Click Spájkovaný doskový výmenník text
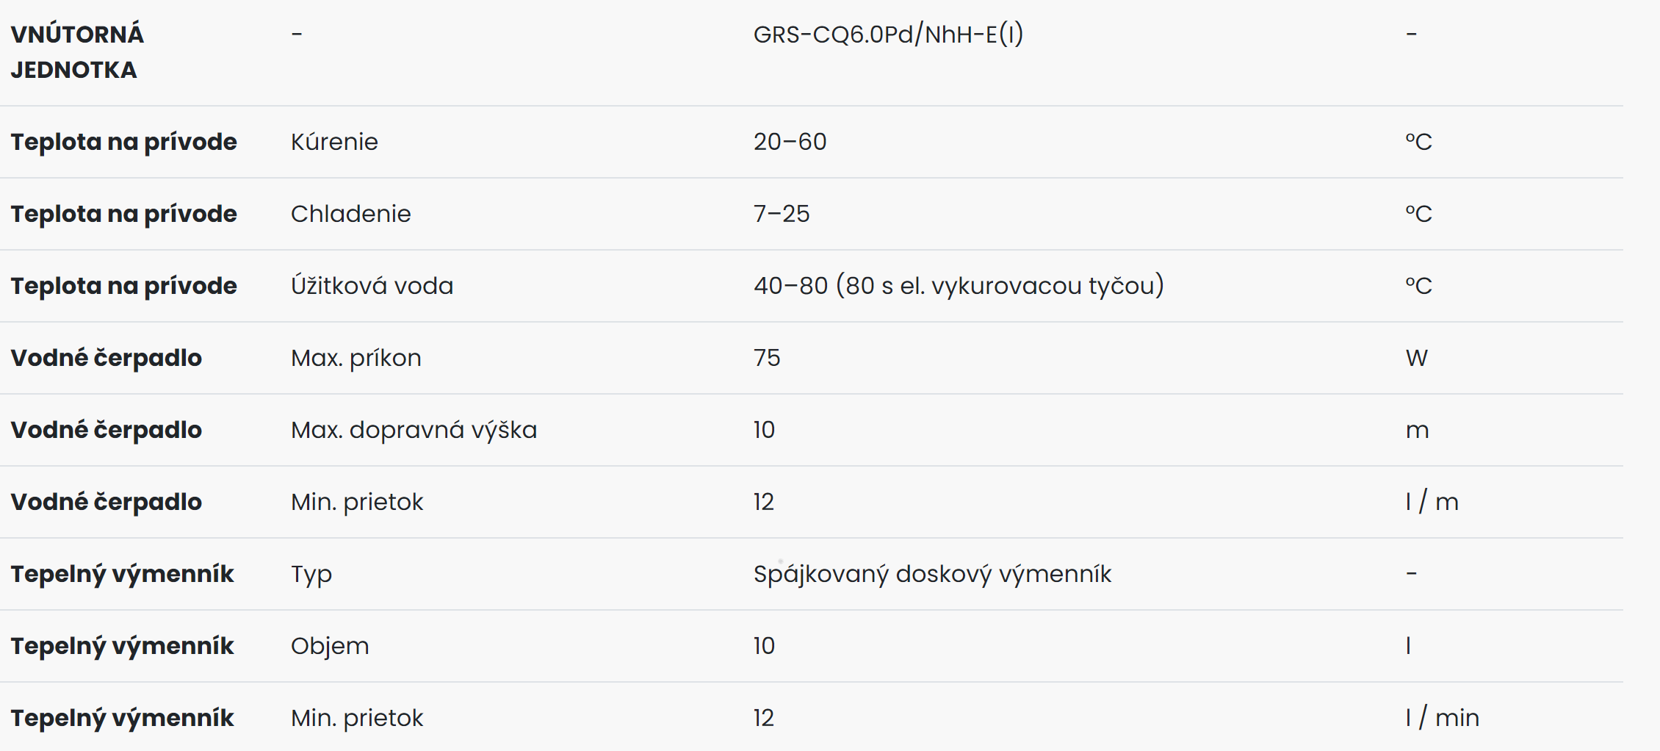 pos(932,574)
